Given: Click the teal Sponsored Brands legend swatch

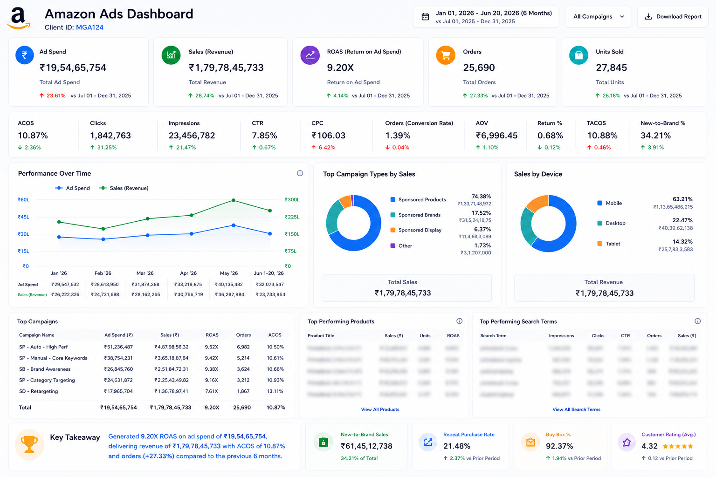Looking at the screenshot, I should (393, 215).
